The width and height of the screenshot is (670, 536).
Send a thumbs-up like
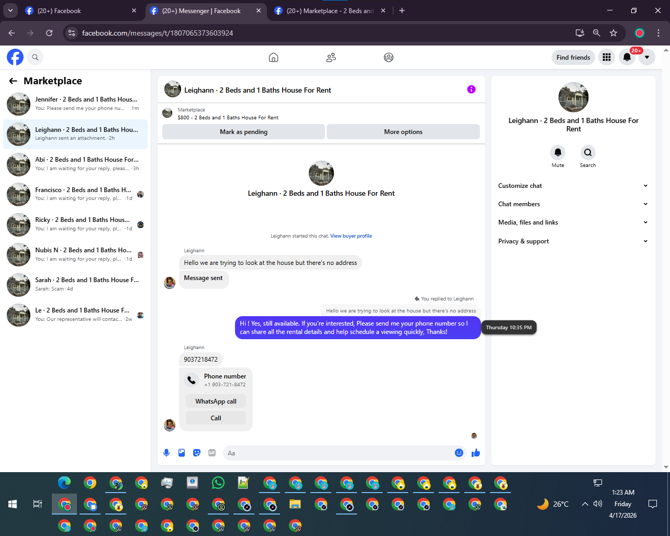pos(475,453)
